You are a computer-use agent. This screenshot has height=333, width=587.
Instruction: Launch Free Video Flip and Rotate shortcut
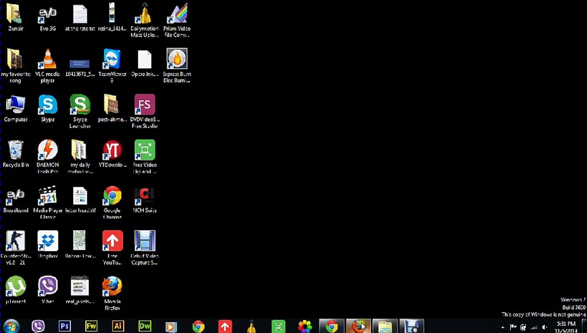[x=144, y=157]
